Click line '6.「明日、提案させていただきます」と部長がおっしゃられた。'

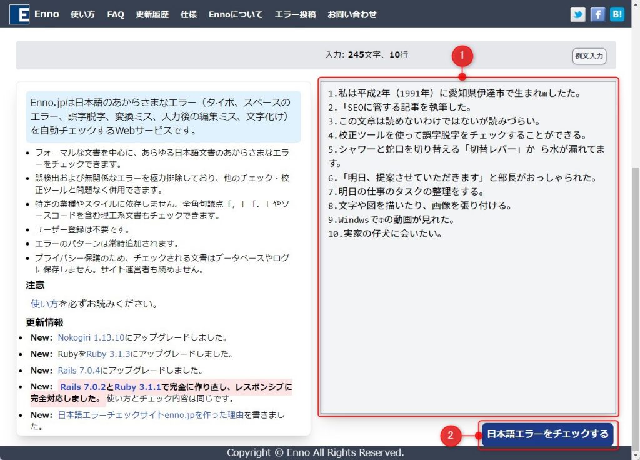462,177
